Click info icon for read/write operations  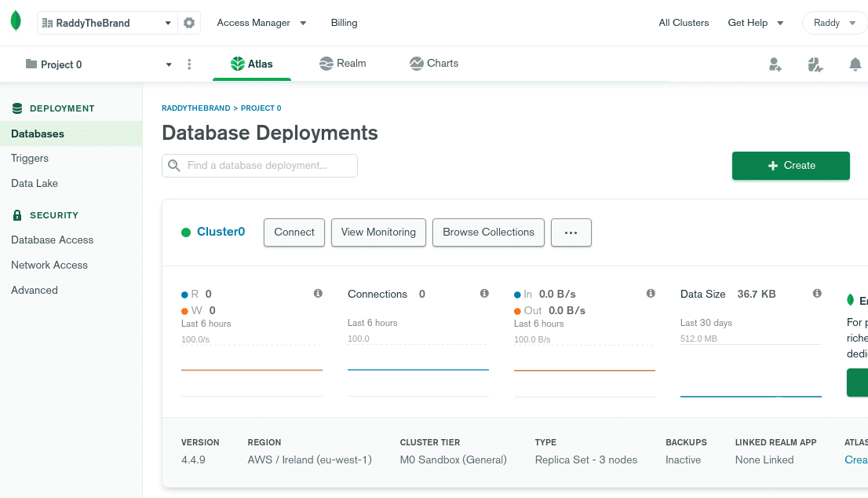tap(318, 293)
